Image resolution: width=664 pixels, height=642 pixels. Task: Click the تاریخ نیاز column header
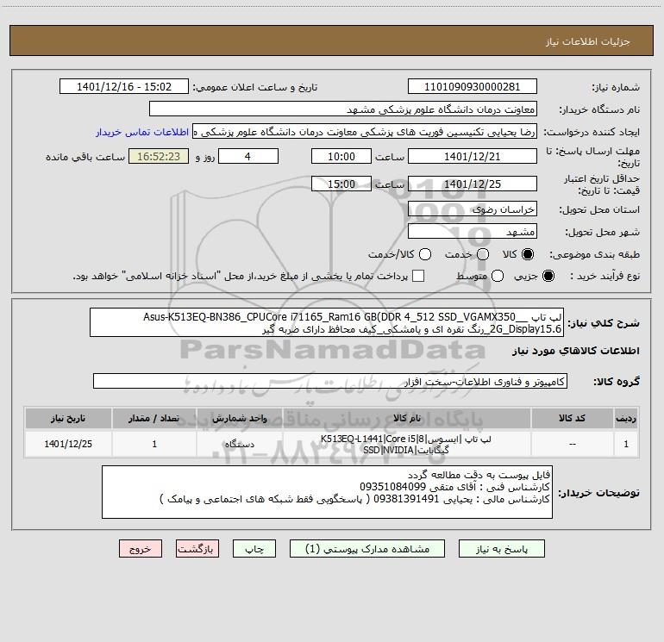(x=68, y=419)
